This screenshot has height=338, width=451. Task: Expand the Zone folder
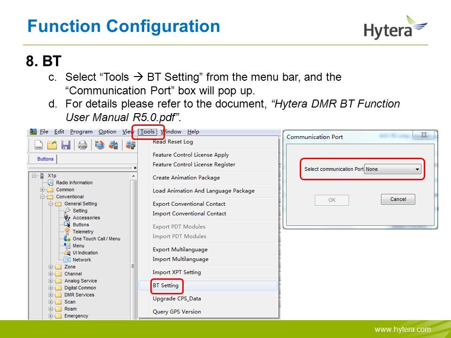pos(51,267)
